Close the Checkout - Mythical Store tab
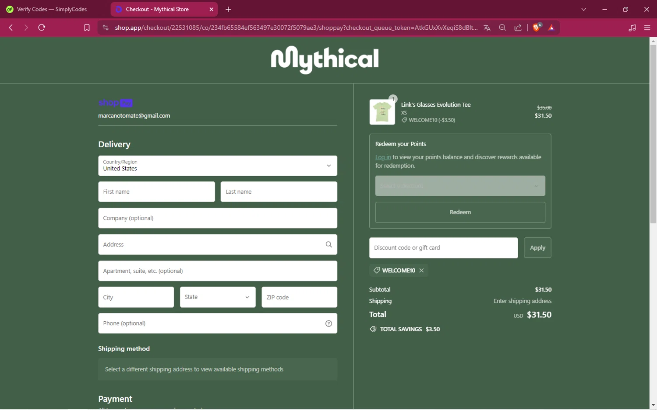 (x=212, y=9)
